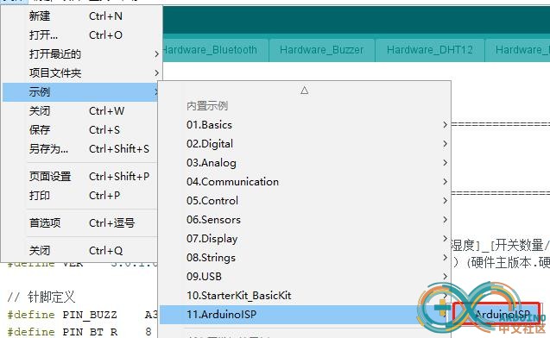The width and height of the screenshot is (550, 338).
Task: Click chevron arrow beside 08.Strings
Action: 446,258
